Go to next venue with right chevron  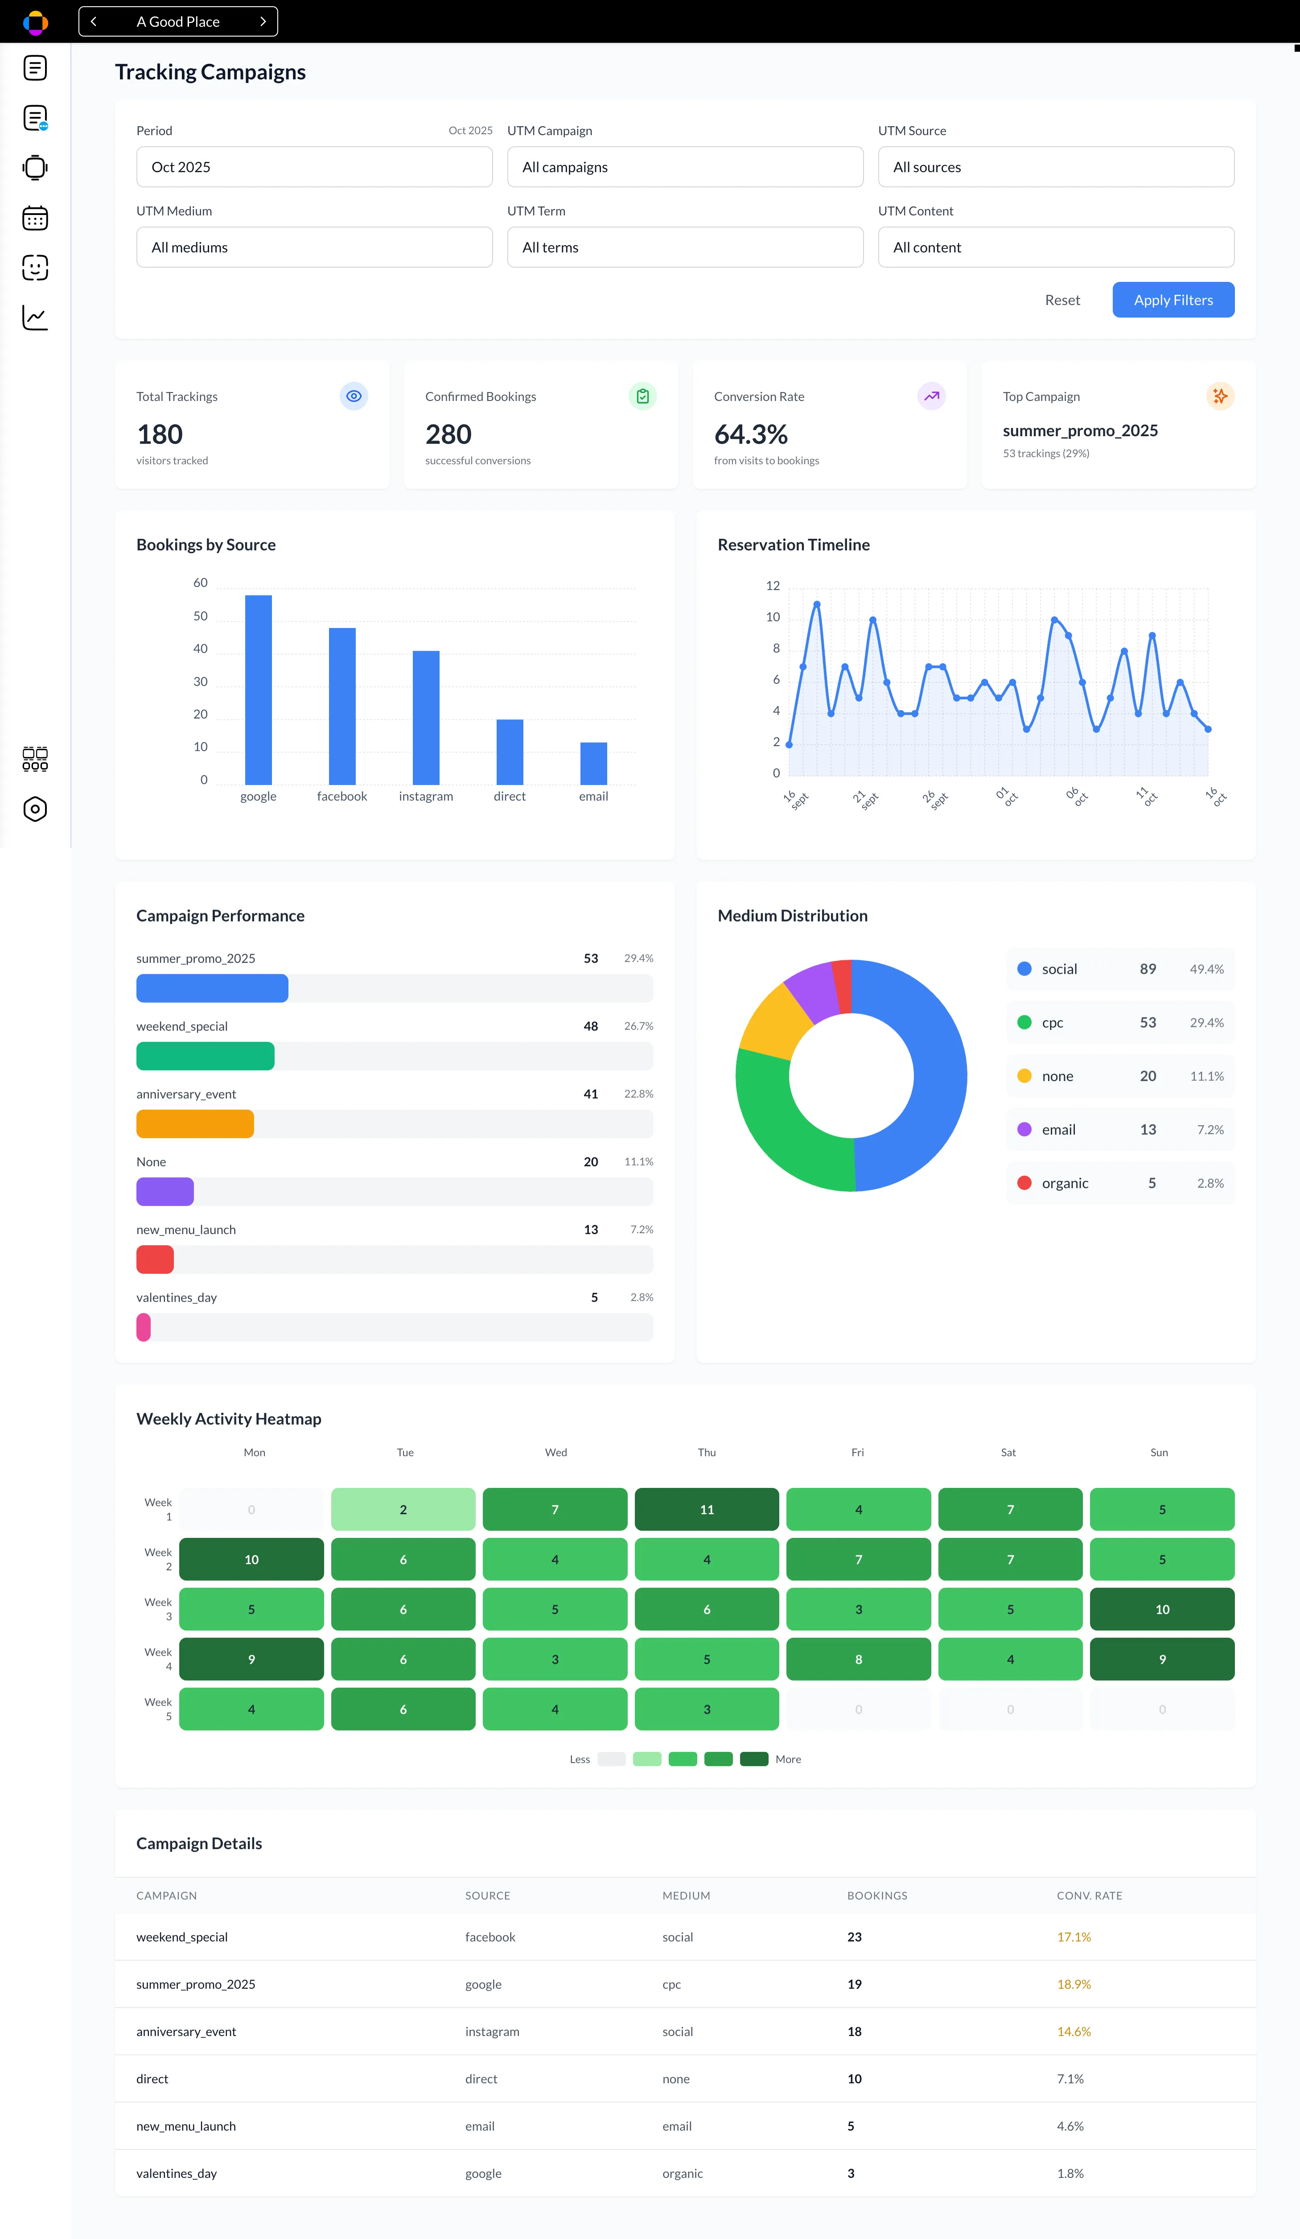(263, 21)
